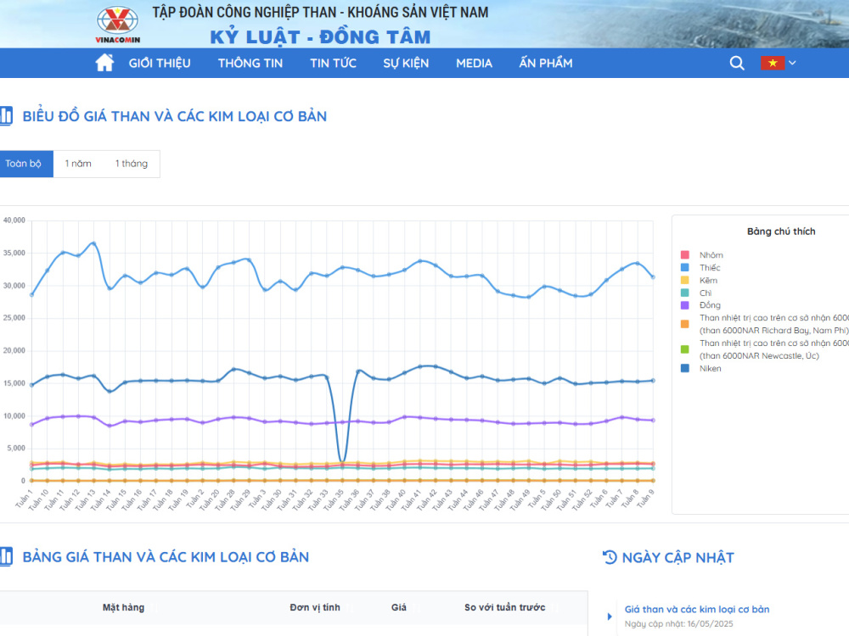Click the arrow bullet before the update link
The height and width of the screenshot is (636, 849).
click(610, 616)
